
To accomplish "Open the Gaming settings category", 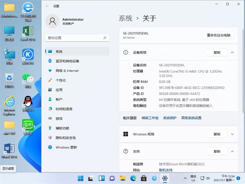I will 59,119.
